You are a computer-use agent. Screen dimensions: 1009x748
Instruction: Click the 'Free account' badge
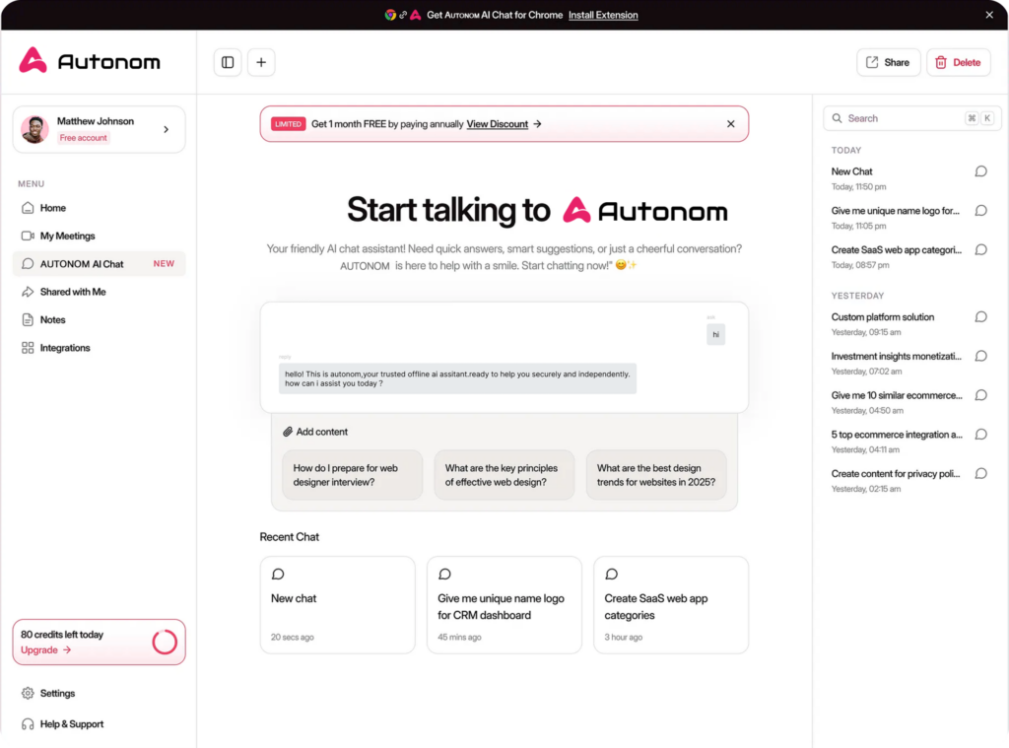83,138
